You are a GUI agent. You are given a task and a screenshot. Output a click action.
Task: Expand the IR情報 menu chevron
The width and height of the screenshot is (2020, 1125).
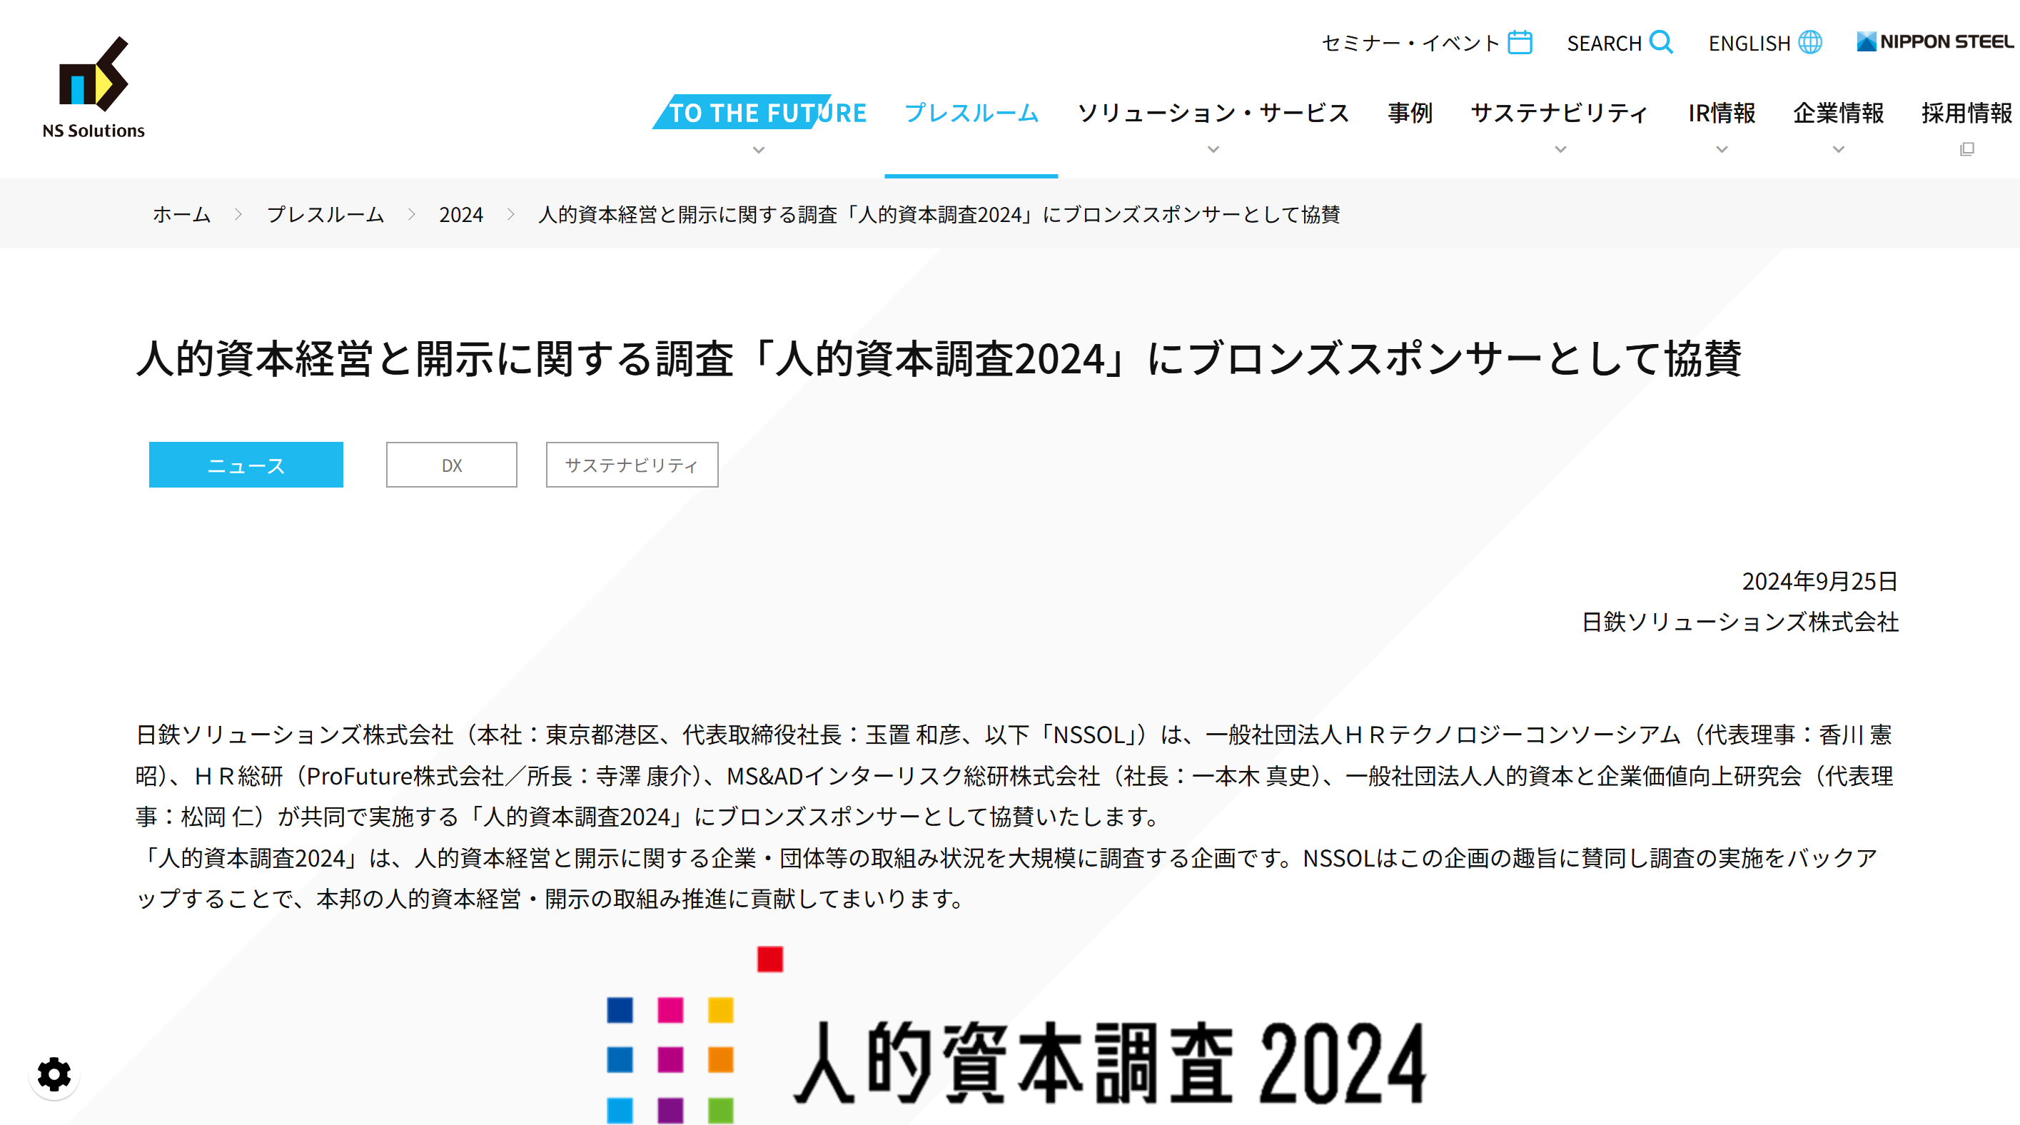[1722, 150]
